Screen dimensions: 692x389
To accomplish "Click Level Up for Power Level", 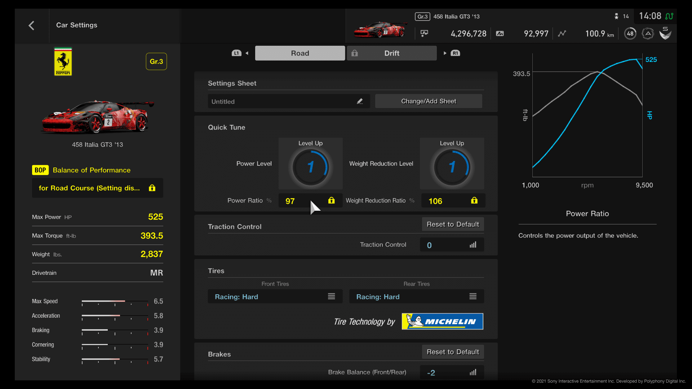I will point(309,143).
